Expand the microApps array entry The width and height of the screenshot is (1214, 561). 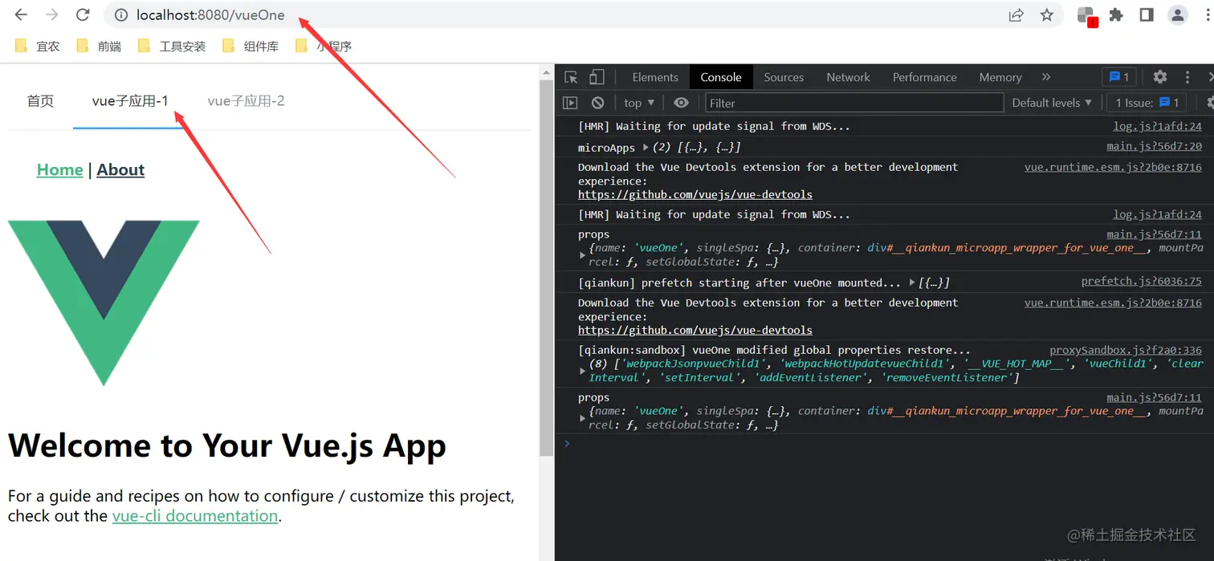tap(646, 148)
